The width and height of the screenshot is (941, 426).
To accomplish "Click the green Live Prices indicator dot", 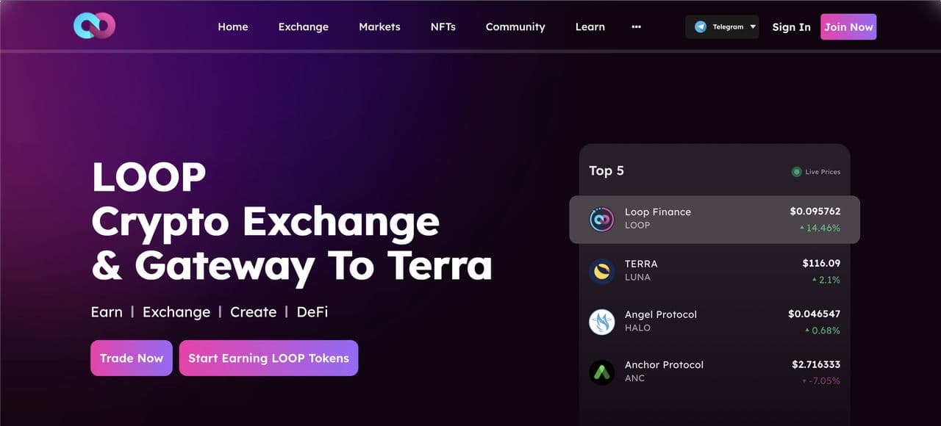I will point(796,172).
